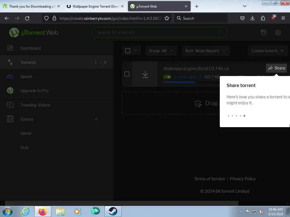Switch to Thank you for Downloading tab
Screen dimensions: 290x217
coord(31,6)
